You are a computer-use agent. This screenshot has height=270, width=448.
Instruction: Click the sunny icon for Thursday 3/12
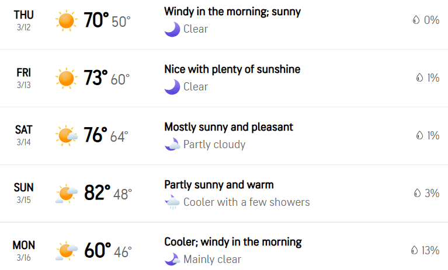(x=66, y=20)
